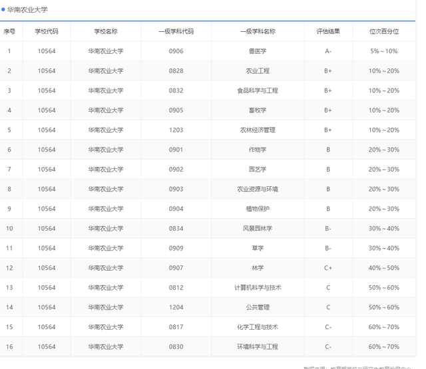Click the 50%~60% cell in the 公共管理 row

pyautogui.click(x=384, y=307)
